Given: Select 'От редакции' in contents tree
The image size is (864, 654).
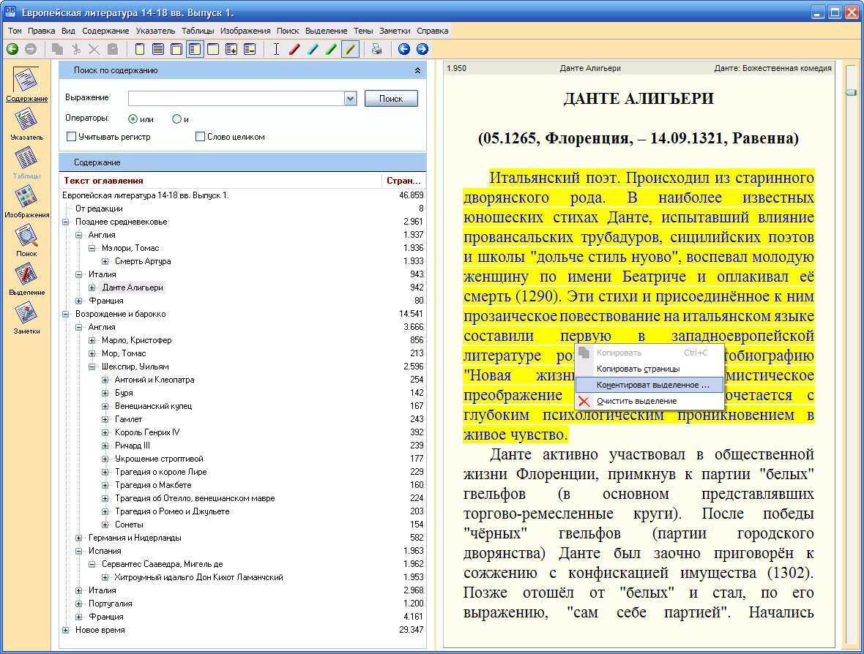Looking at the screenshot, I should click(x=99, y=208).
